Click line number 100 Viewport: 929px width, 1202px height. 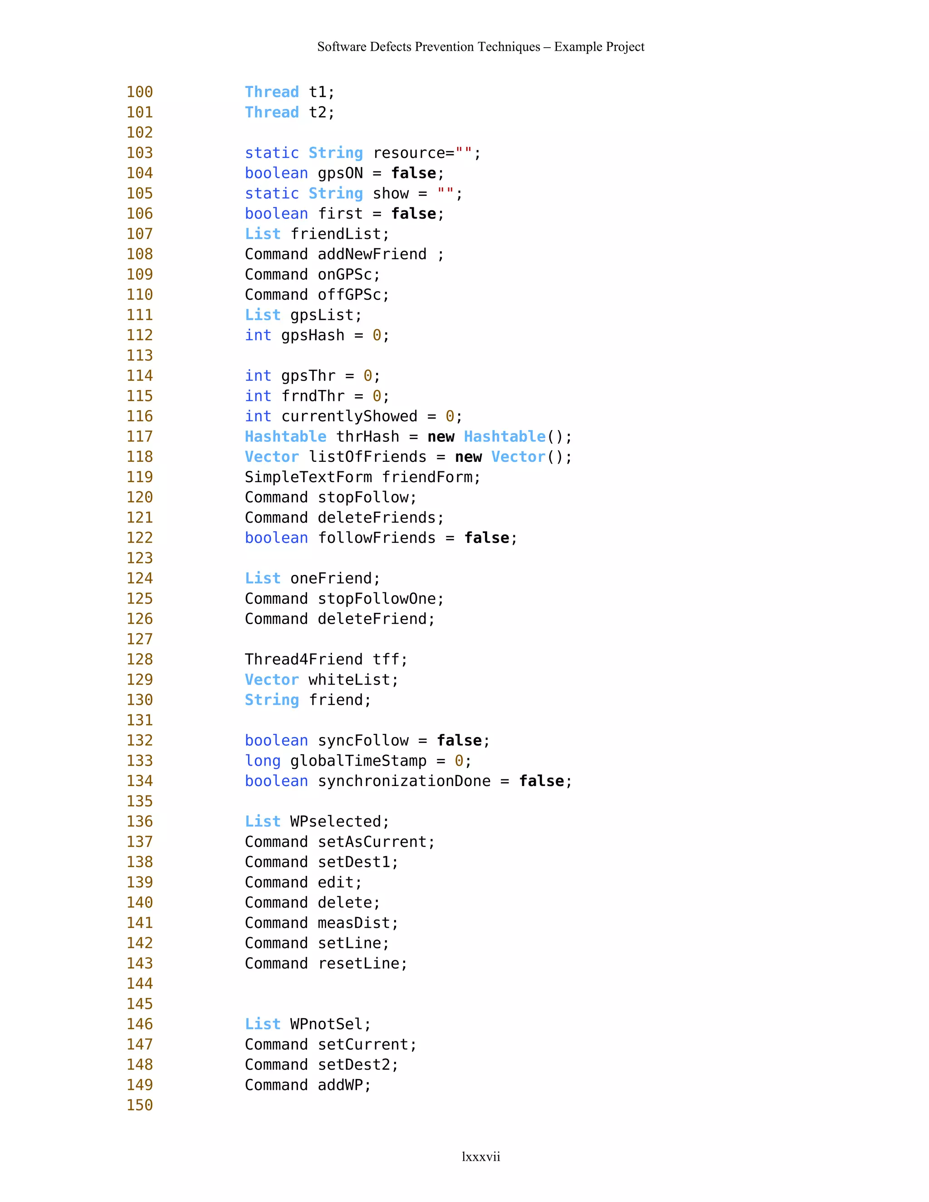(x=140, y=92)
